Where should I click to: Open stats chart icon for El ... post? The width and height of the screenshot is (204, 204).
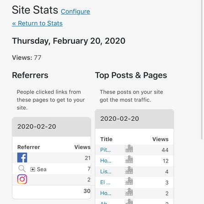tap(129, 181)
